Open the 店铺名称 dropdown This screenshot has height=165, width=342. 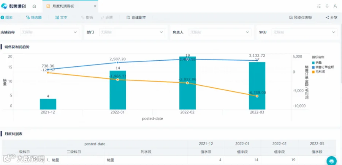[49, 32]
